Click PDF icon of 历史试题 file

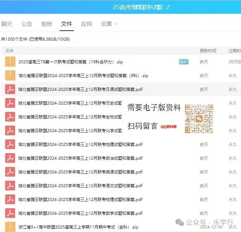pyautogui.click(x=10, y=103)
